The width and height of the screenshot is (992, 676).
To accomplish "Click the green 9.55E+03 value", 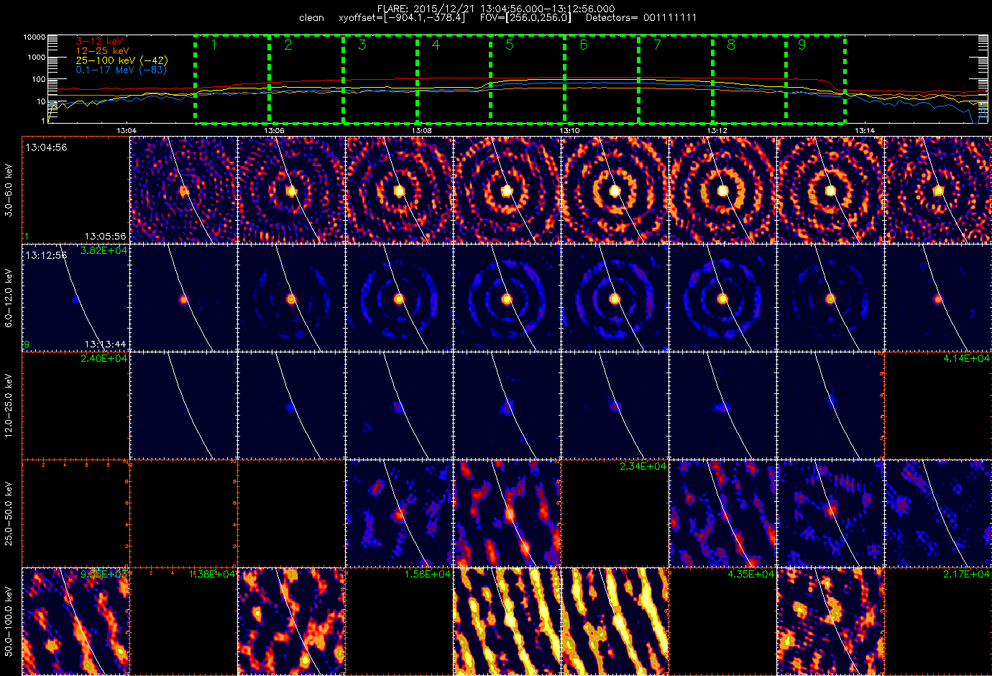I will click(104, 574).
